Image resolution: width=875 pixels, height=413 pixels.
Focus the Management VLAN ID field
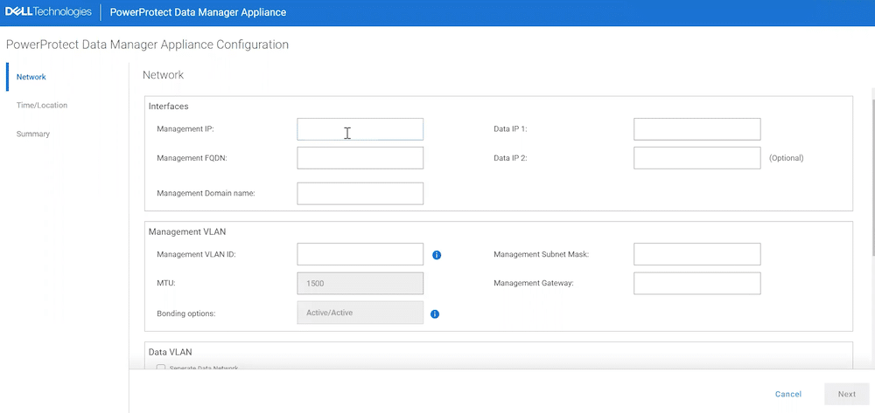pyautogui.click(x=360, y=254)
